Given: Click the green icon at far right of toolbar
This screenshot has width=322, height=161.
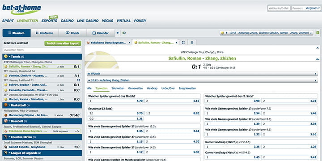Looking at the screenshot, I should pos(318,33).
